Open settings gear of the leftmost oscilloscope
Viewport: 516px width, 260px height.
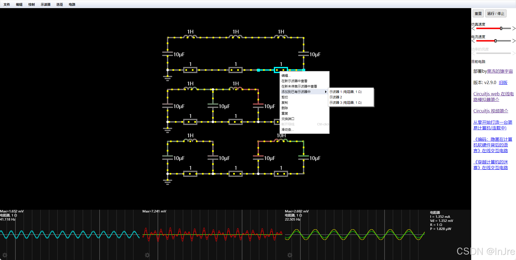point(5,255)
